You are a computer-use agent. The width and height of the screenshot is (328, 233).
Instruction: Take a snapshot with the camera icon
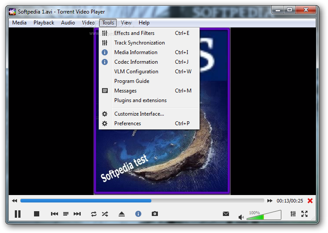[155, 214]
